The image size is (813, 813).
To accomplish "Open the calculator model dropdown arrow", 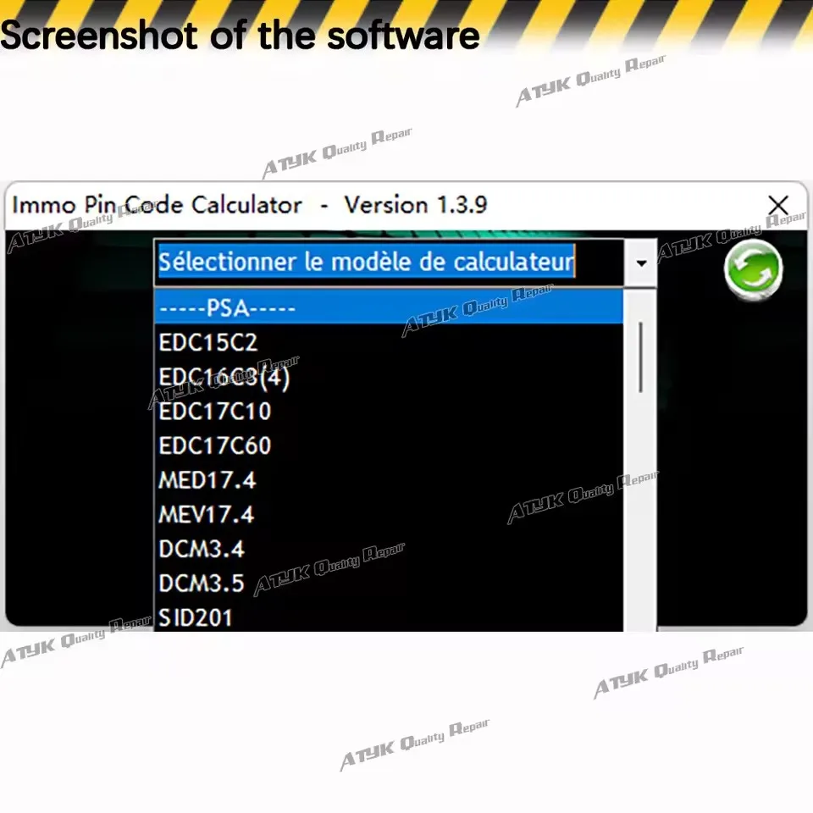I will point(641,263).
